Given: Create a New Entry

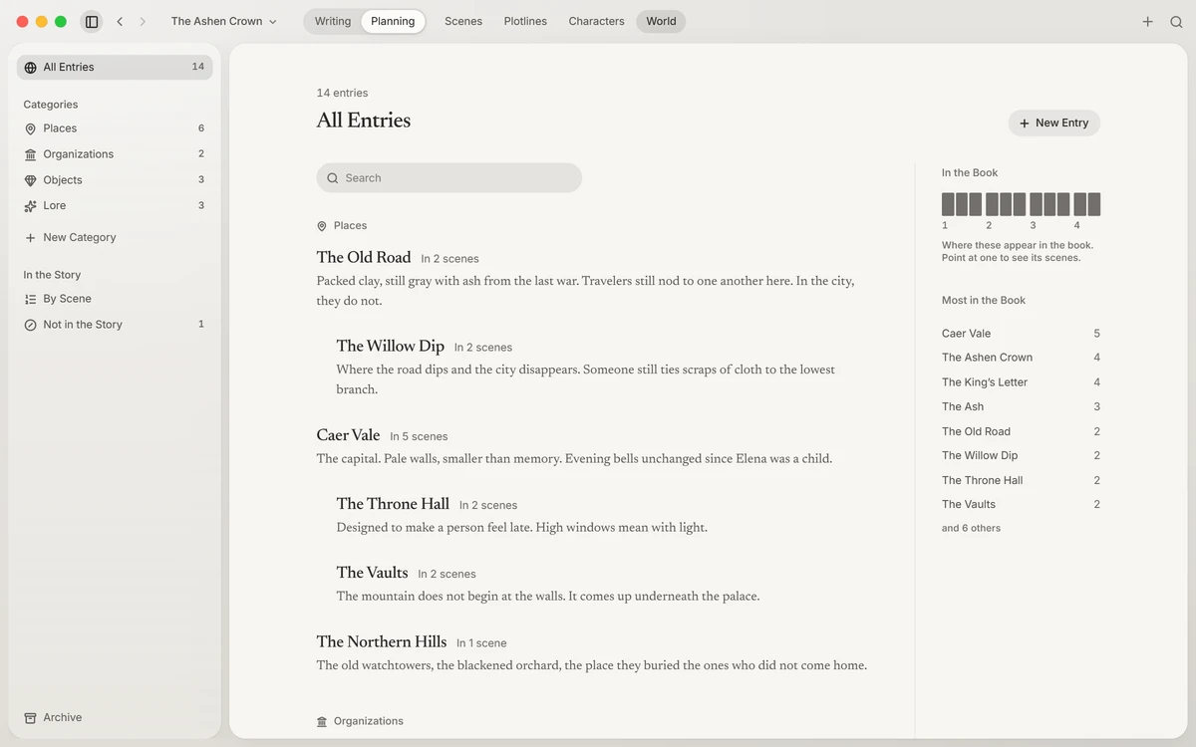Looking at the screenshot, I should tap(1054, 123).
